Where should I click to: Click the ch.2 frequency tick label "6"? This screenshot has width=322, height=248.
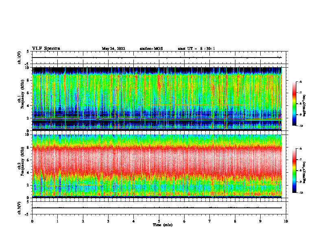click(28, 160)
